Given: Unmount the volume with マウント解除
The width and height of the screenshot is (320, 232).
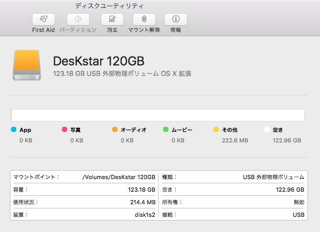Looking at the screenshot, I should (x=144, y=19).
